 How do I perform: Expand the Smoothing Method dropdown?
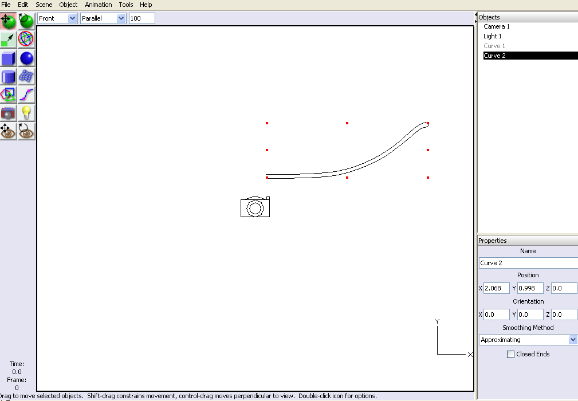point(528,340)
